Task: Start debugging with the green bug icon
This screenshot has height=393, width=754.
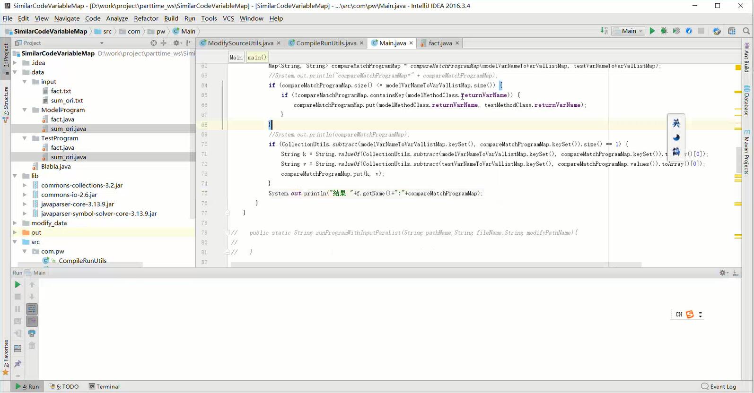Action: [664, 31]
